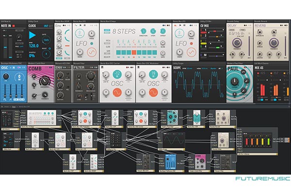Click the red indicator beside NOTE IN
291x194 pixels.
pyautogui.click(x=14, y=26)
